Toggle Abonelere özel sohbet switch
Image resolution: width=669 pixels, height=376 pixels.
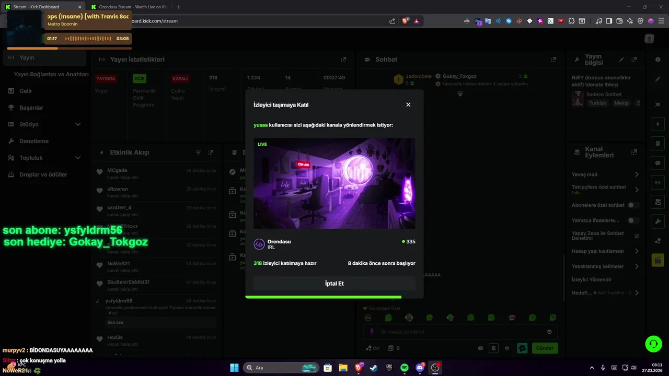(633, 205)
